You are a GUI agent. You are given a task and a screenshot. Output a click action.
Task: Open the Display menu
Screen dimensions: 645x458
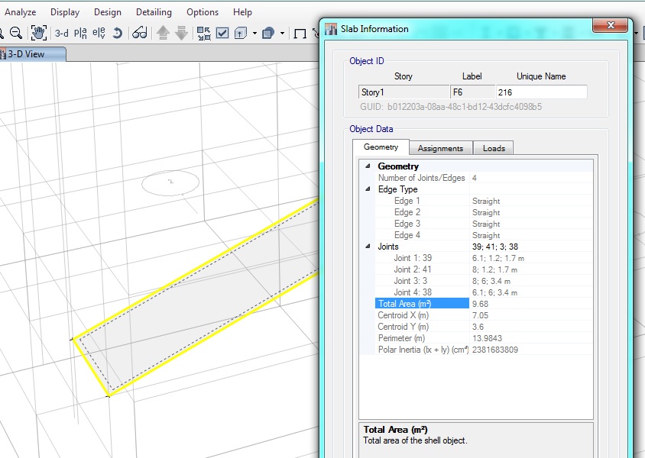tap(65, 12)
